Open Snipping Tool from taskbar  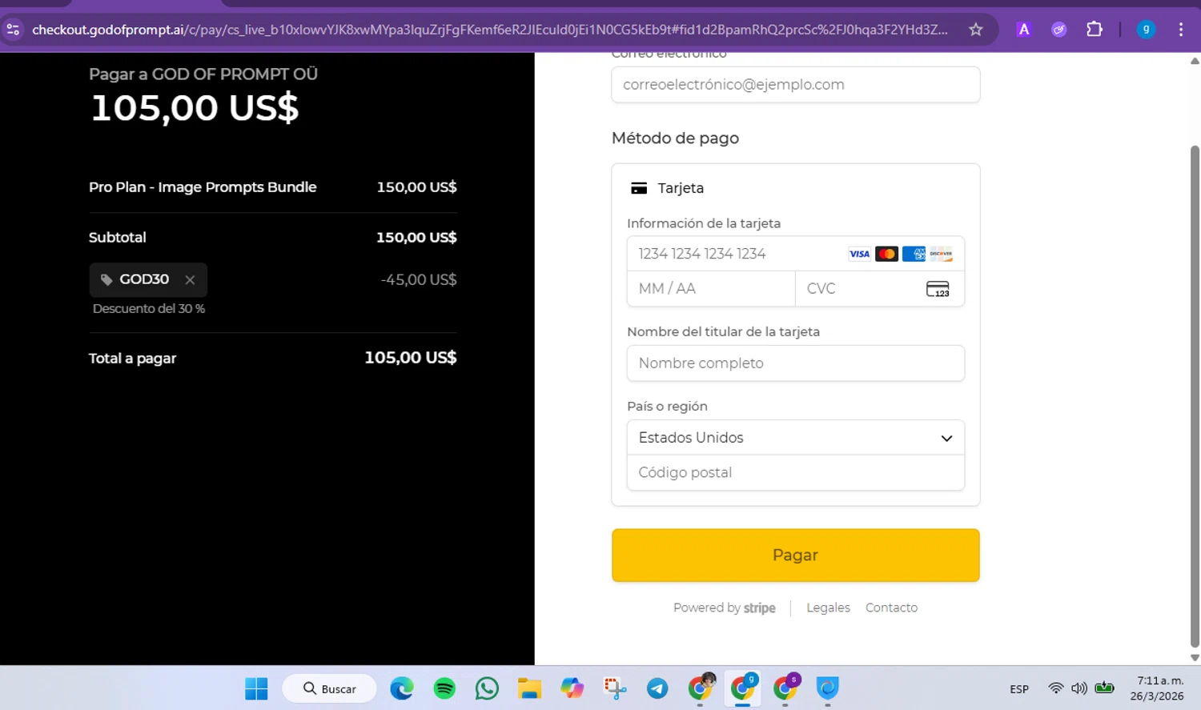tap(615, 688)
